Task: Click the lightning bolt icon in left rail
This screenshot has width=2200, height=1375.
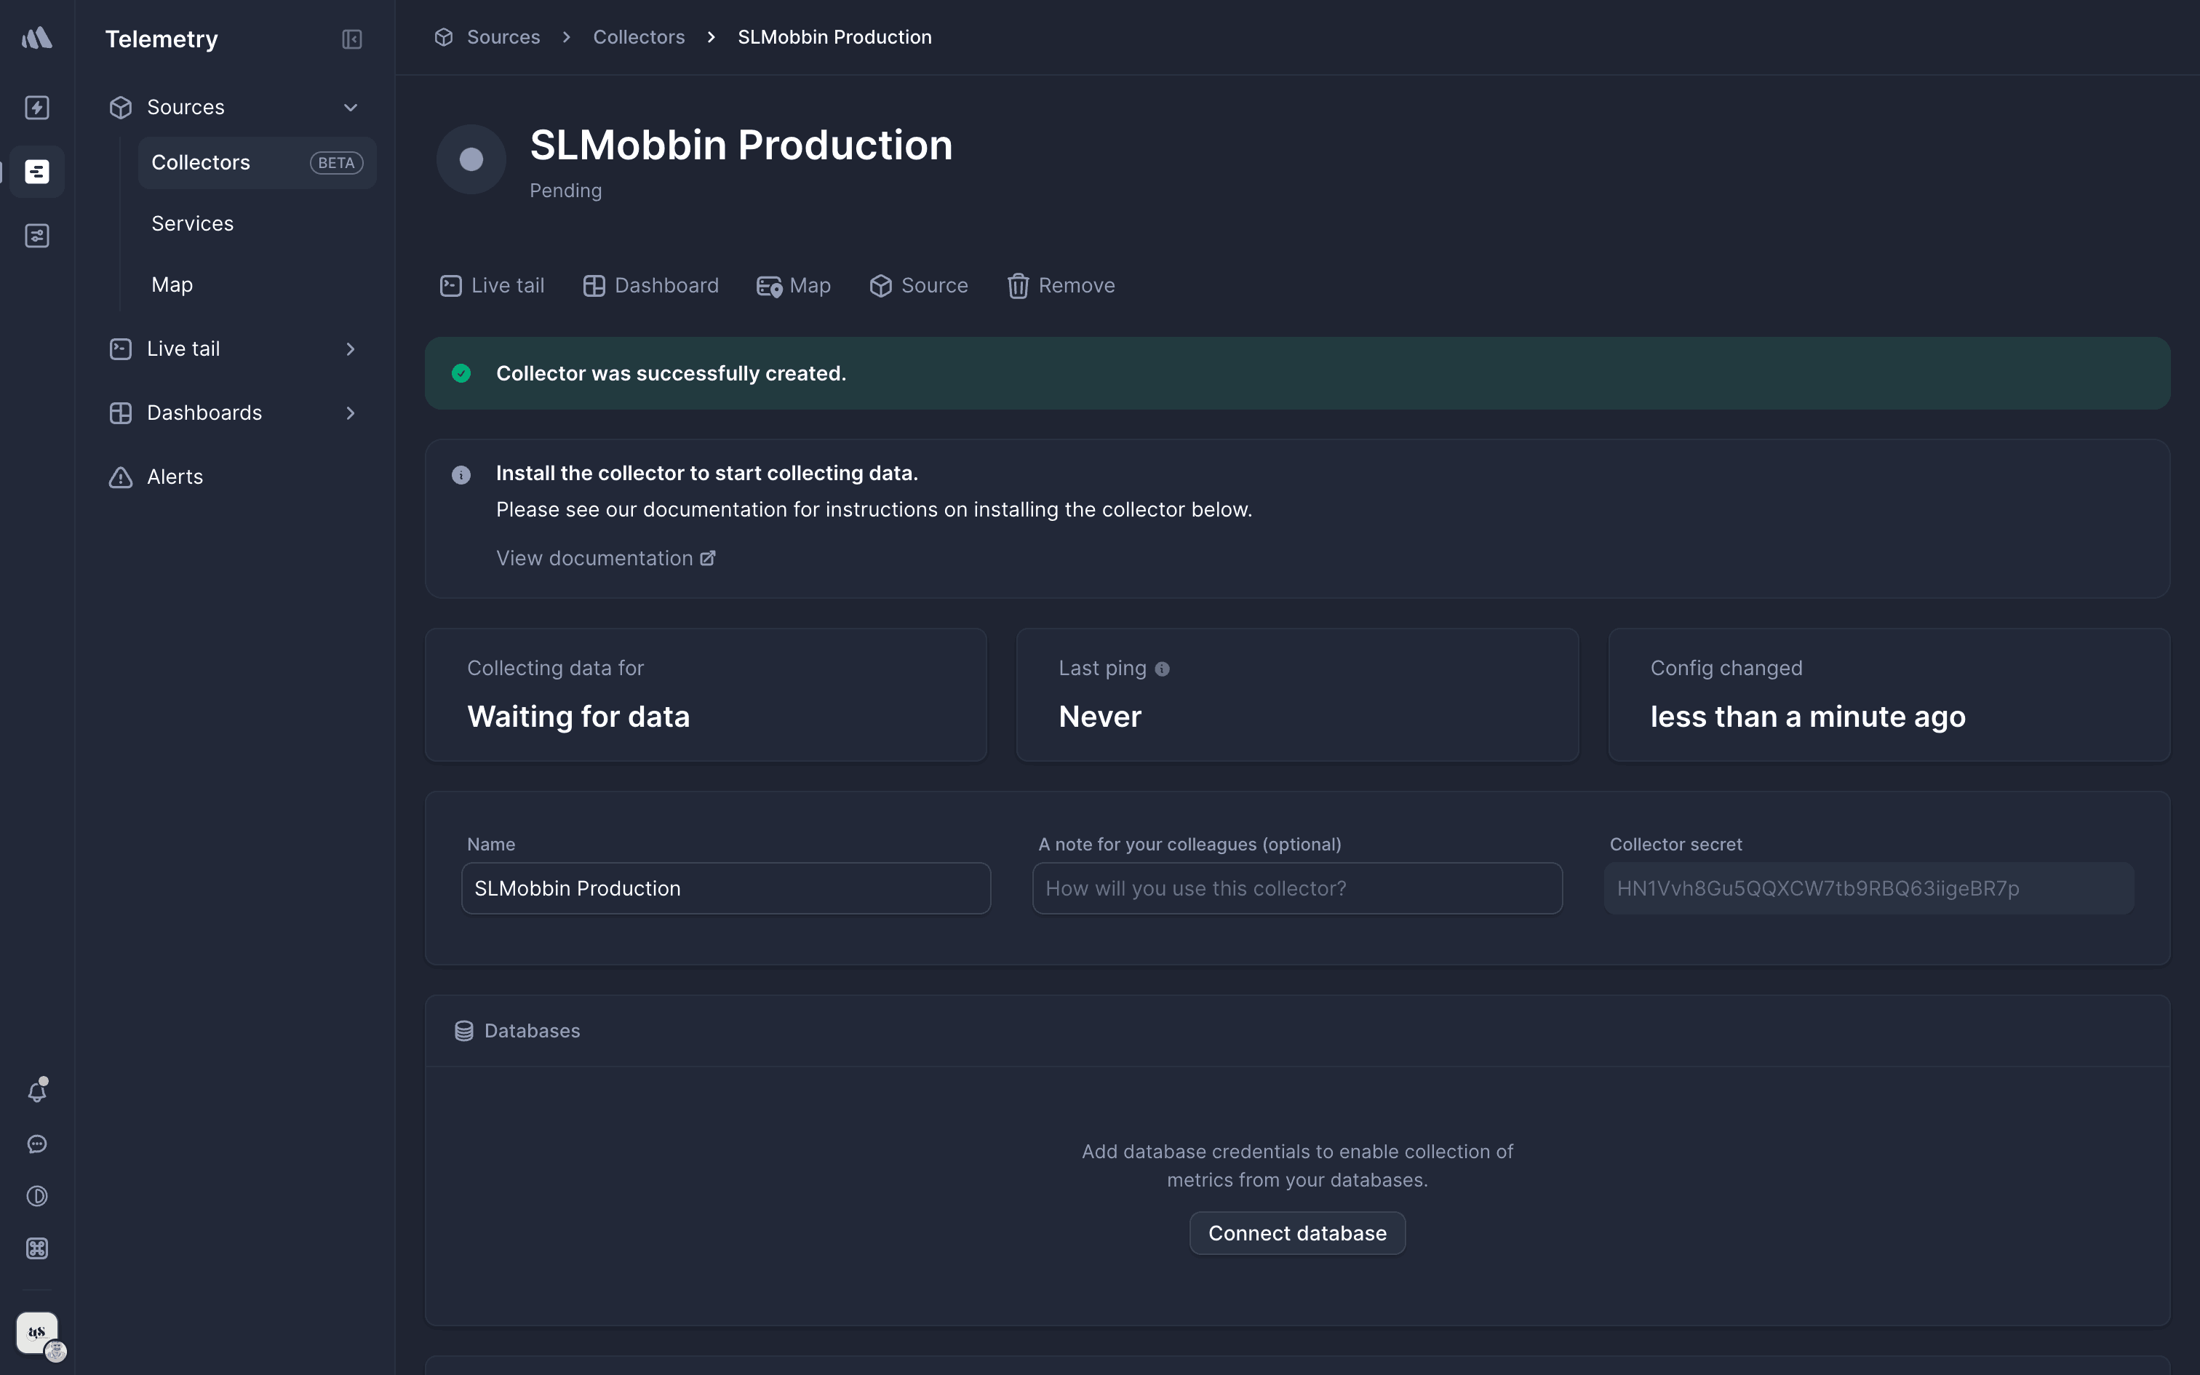Action: [37, 108]
